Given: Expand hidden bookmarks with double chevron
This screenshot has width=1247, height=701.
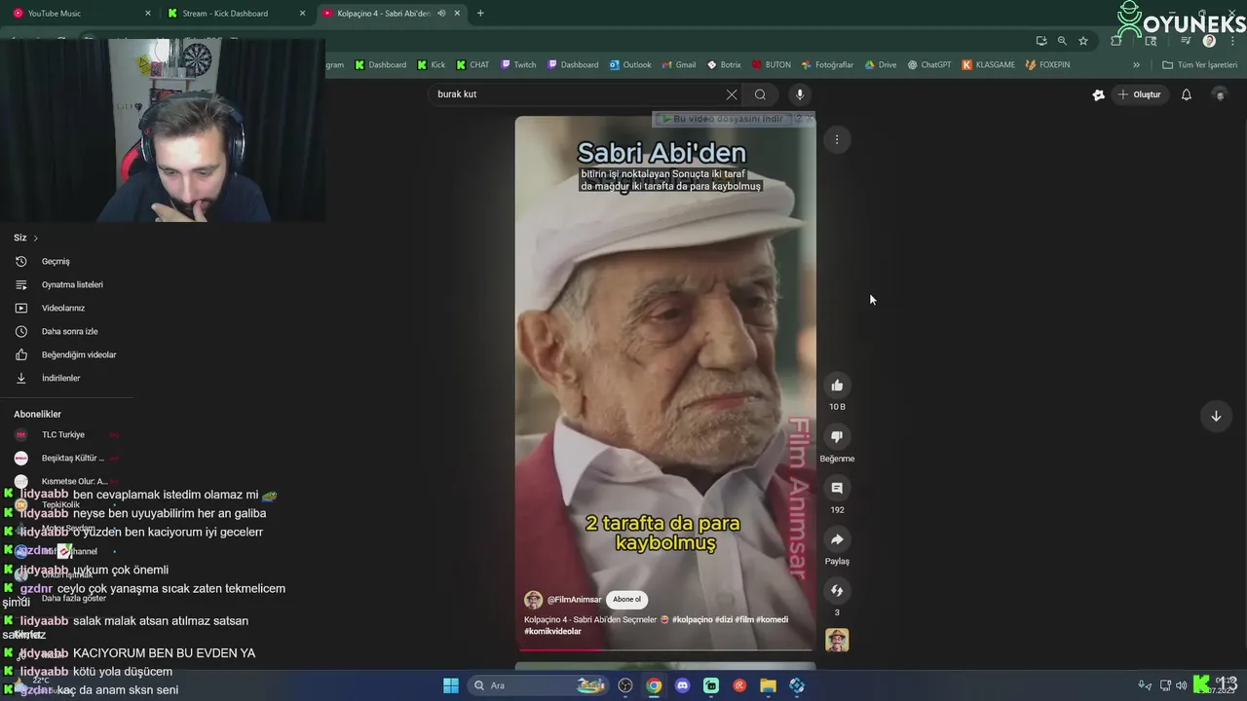Looking at the screenshot, I should pos(1136,65).
